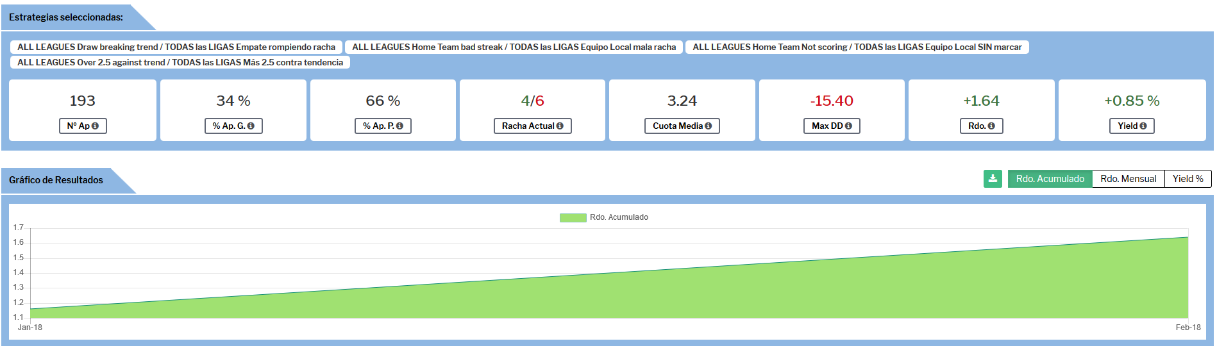Click the Gráfico de Resultados header
The width and height of the screenshot is (1217, 348).
pos(56,180)
